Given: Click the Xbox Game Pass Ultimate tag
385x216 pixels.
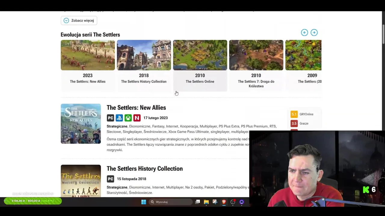Looking at the screenshot, I should [x=189, y=132].
